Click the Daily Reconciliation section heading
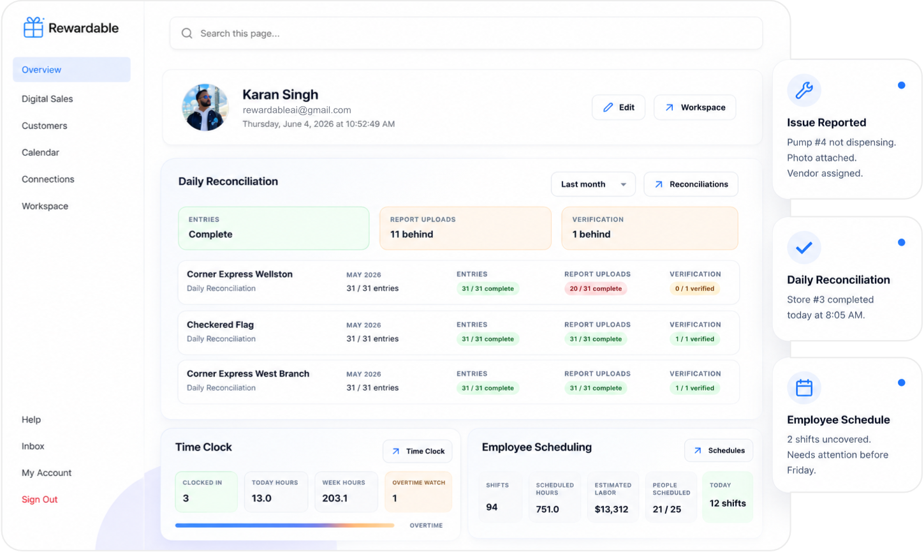This screenshot has width=924, height=552. pyautogui.click(x=228, y=182)
